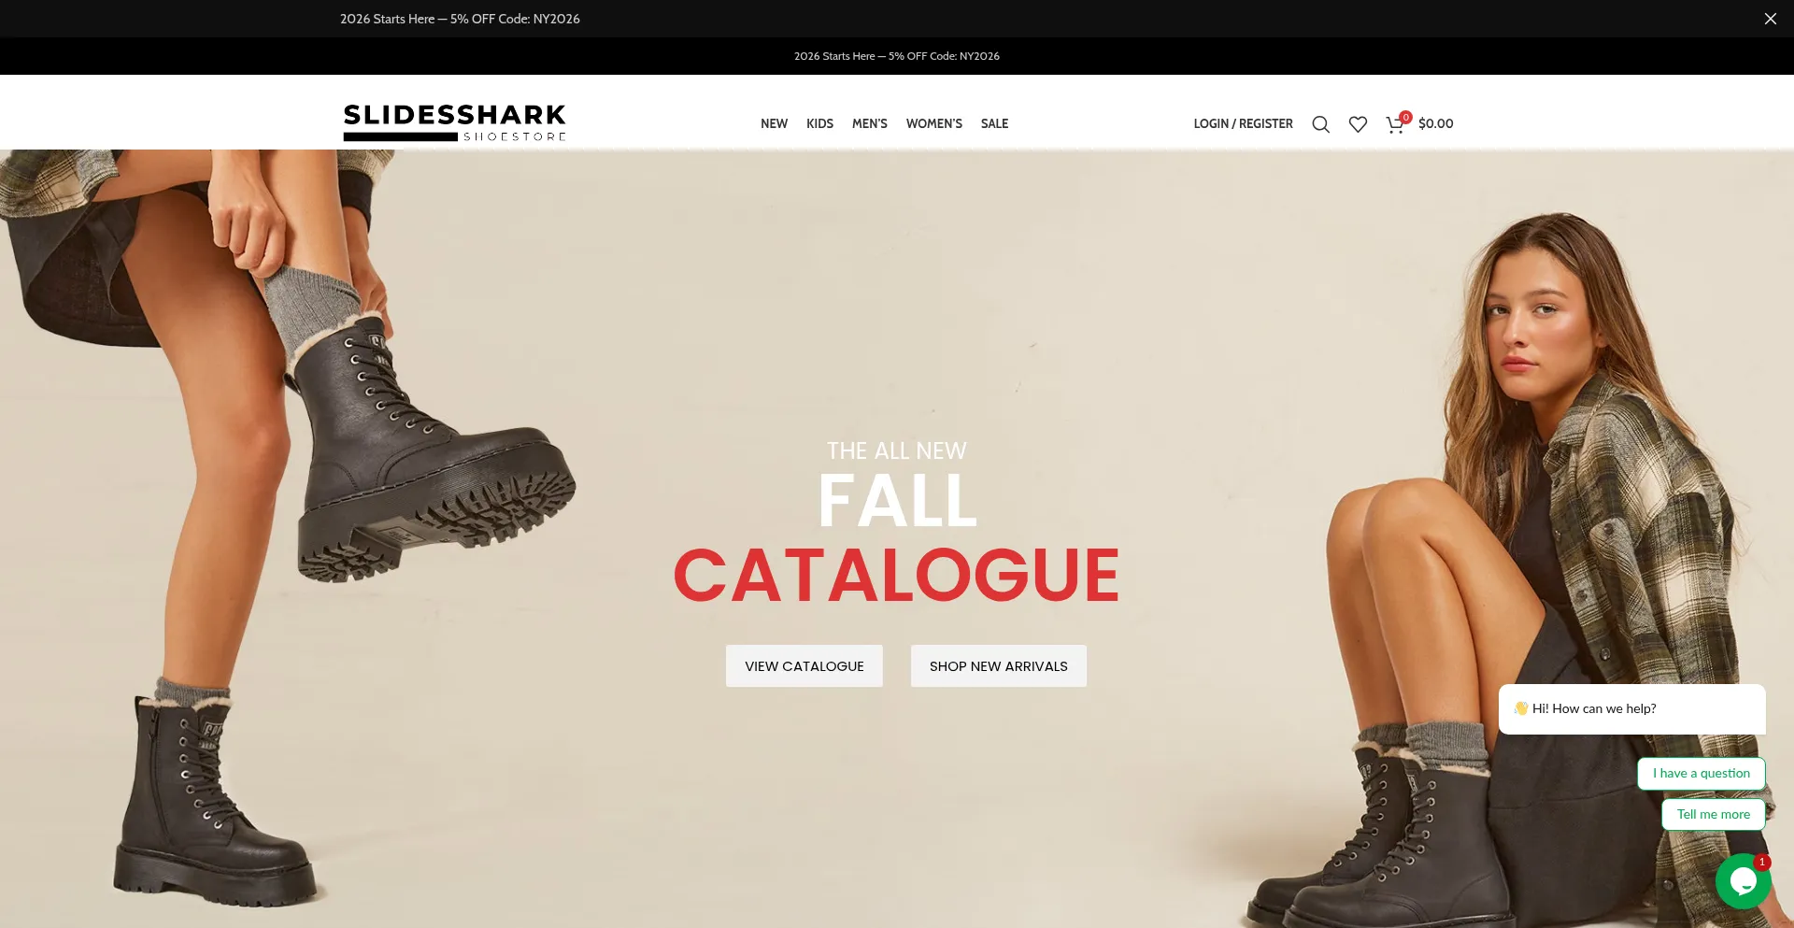This screenshot has height=928, width=1794.
Task: Open the NEW menu item
Action: pos(774,123)
